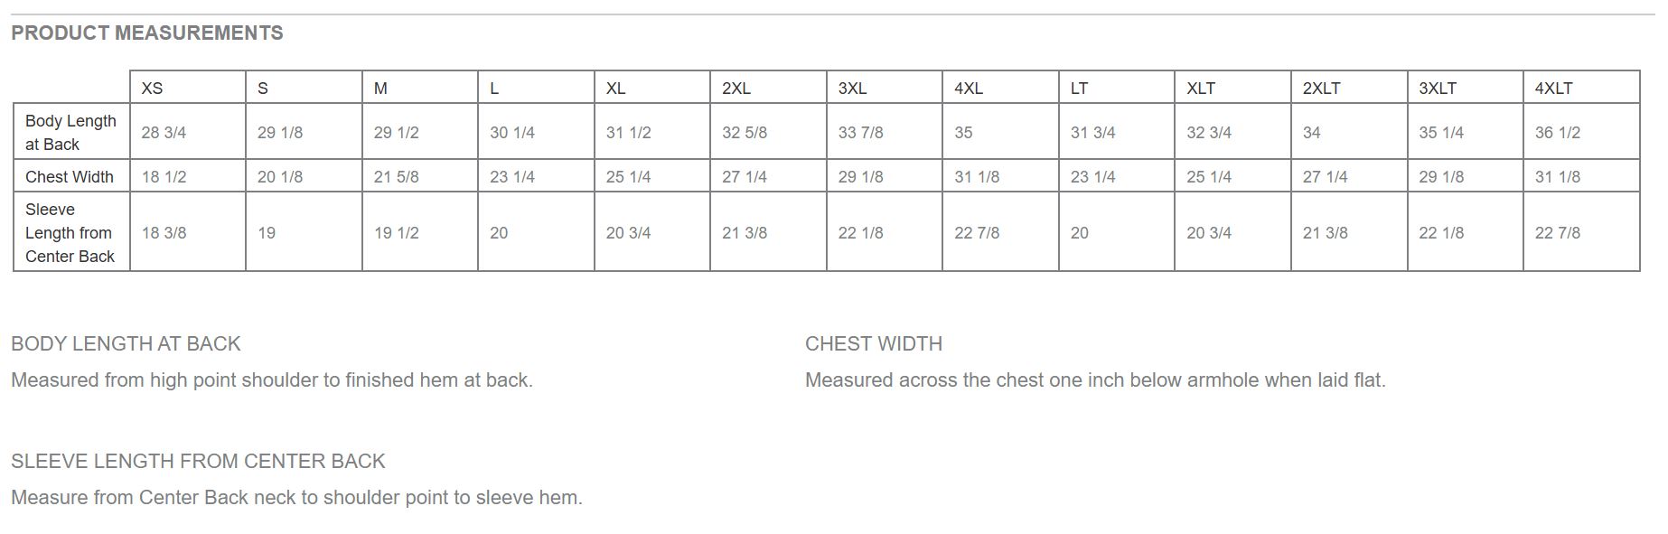The width and height of the screenshot is (1668, 534).
Task: Click the PRODUCT MEASUREMENTS heading
Action: (146, 33)
